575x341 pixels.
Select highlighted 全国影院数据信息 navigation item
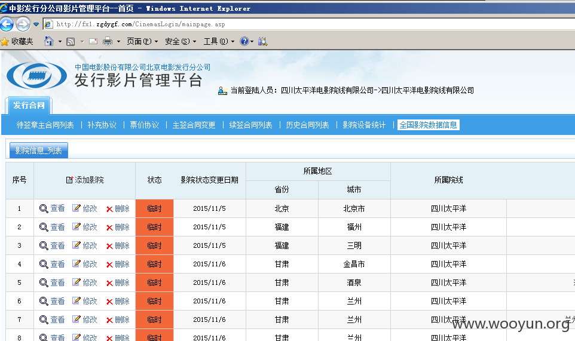429,125
